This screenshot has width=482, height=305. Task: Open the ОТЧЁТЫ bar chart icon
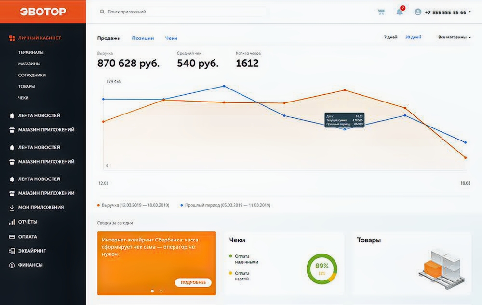[x=12, y=222]
